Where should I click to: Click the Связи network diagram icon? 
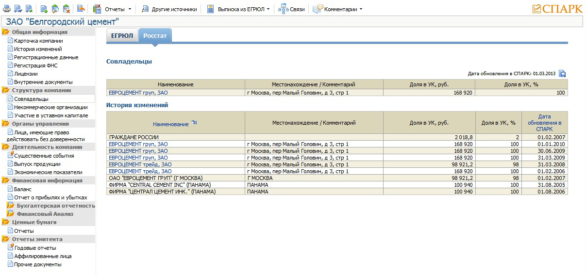click(283, 9)
